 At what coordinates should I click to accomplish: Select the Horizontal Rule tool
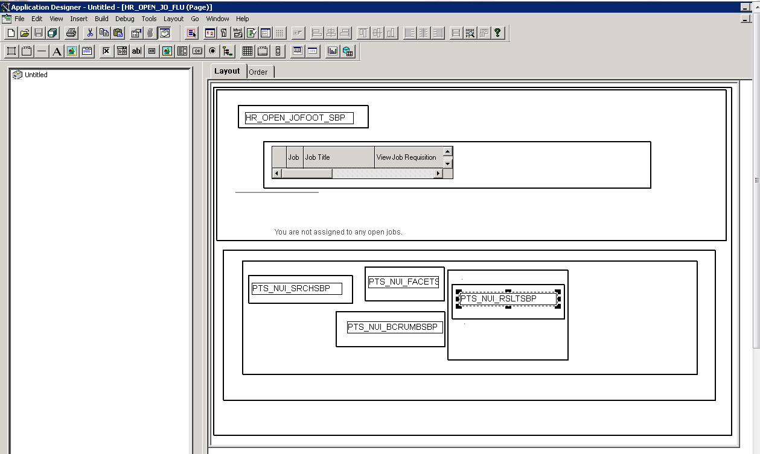tap(42, 51)
